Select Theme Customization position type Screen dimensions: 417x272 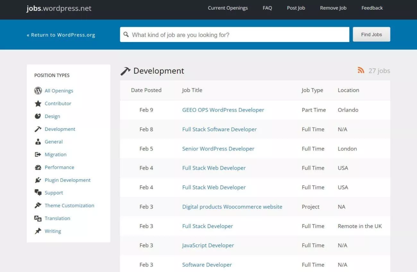[70, 206]
